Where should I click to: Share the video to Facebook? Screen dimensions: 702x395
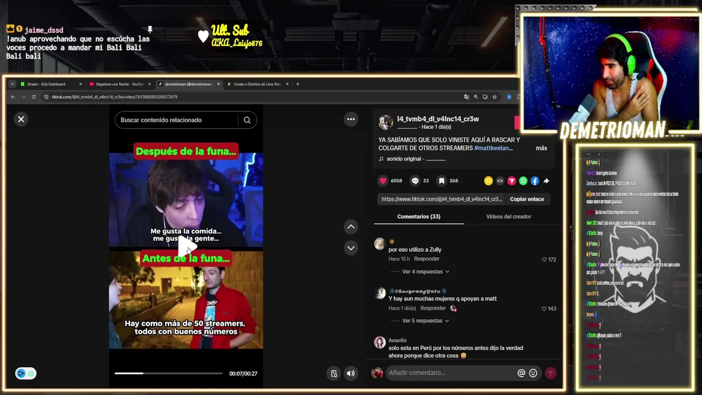pos(535,180)
